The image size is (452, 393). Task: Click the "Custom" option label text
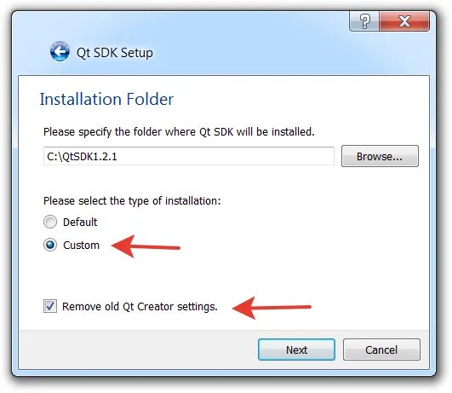[81, 246]
